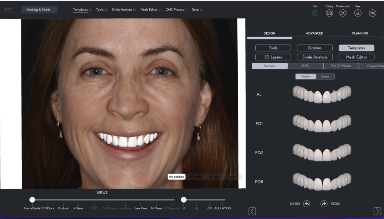Open the hamburger menu top left

(8, 10)
